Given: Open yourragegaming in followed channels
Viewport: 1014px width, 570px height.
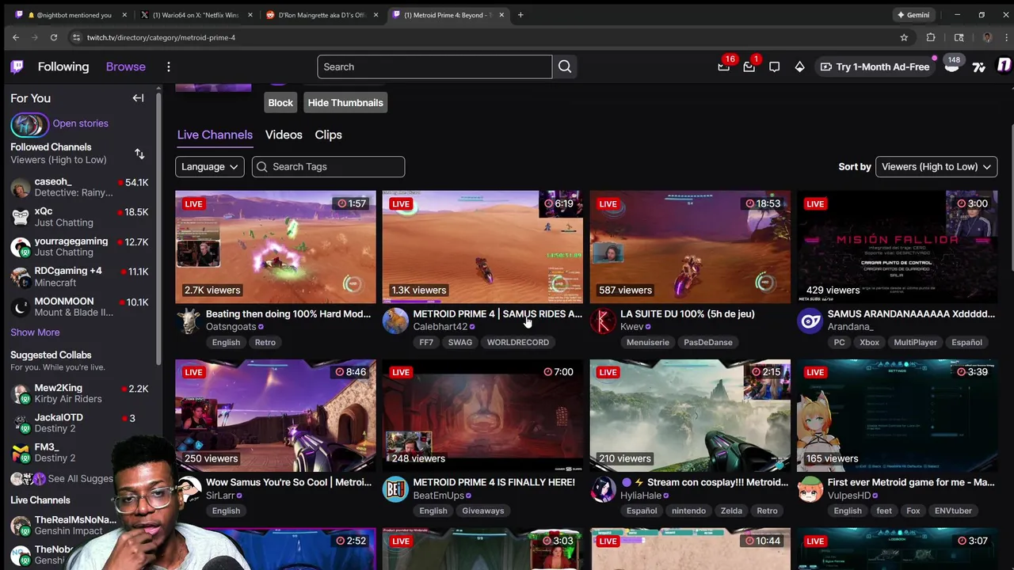Looking at the screenshot, I should click(79, 247).
